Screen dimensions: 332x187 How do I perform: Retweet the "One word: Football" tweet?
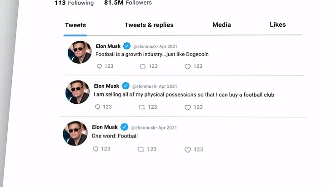(141, 149)
